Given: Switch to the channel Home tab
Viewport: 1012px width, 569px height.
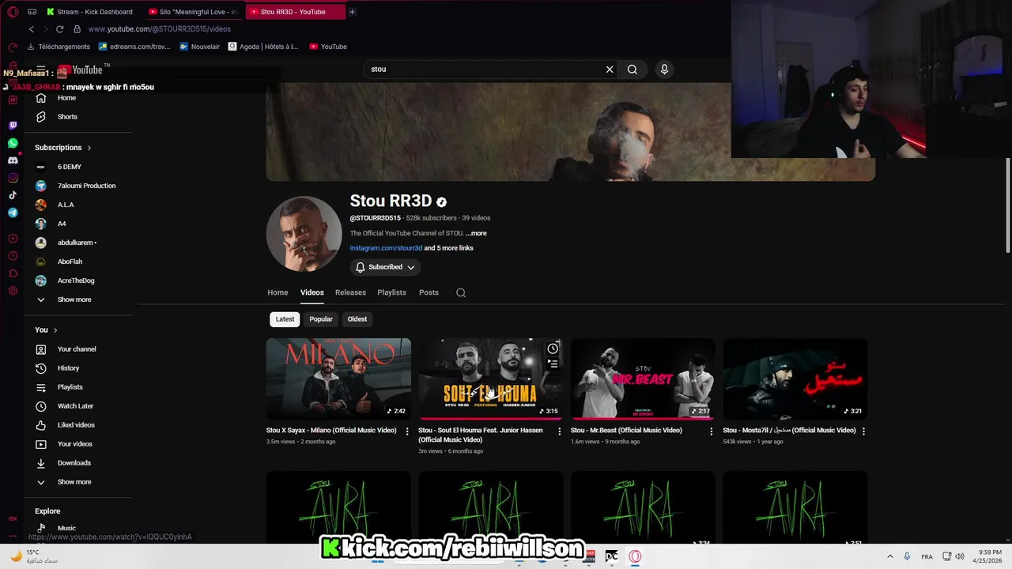Looking at the screenshot, I should tap(278, 292).
